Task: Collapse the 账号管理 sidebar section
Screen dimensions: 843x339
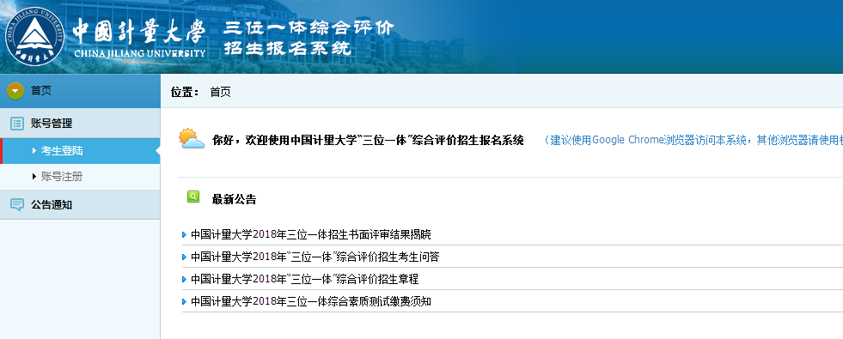Action: click(80, 123)
